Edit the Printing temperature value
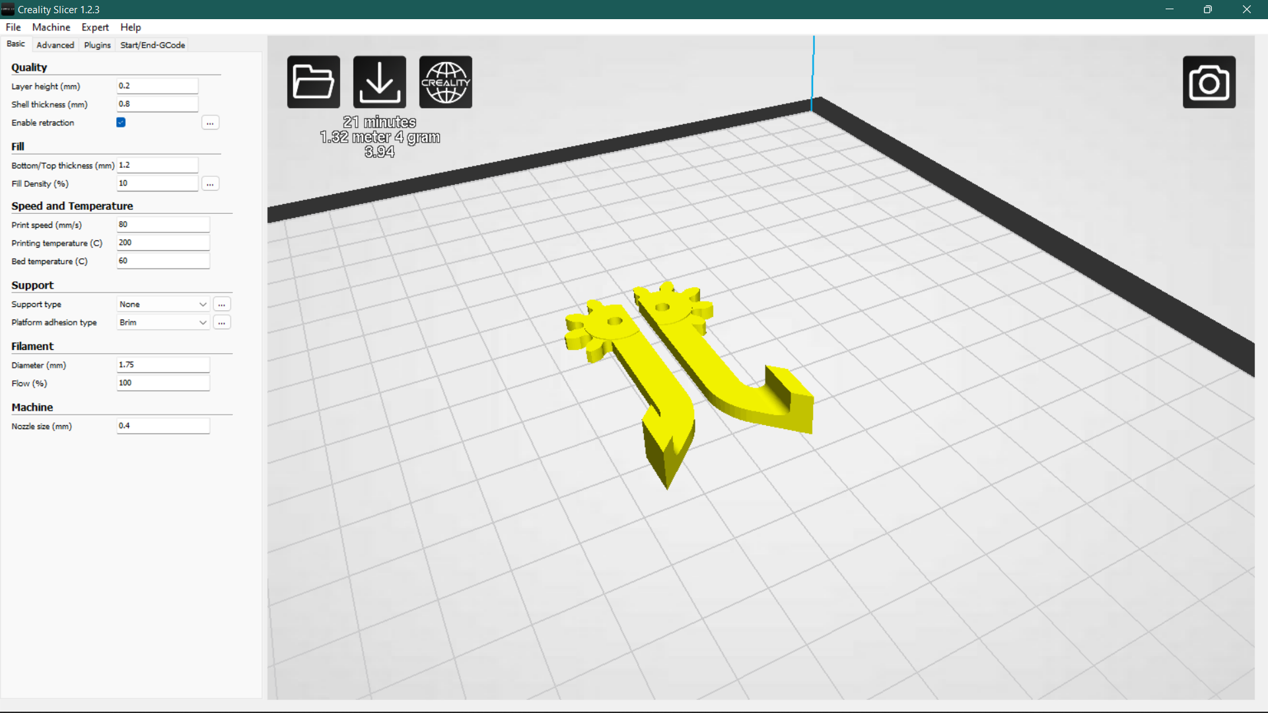 point(162,242)
